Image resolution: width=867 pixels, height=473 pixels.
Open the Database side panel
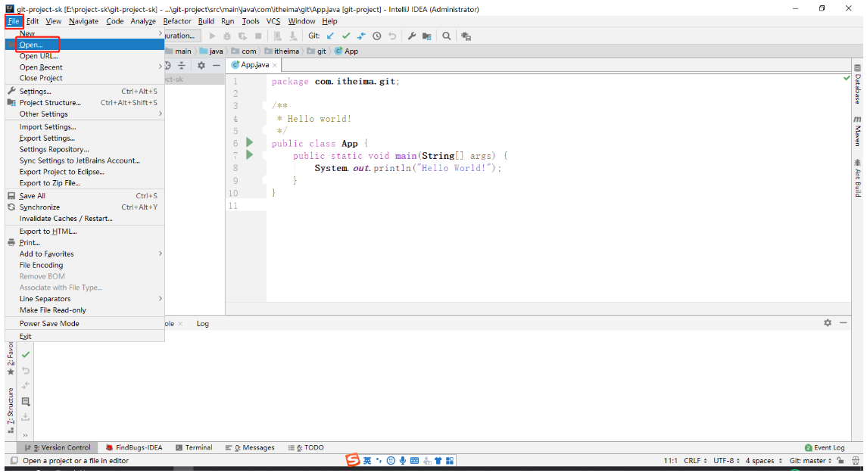(857, 85)
